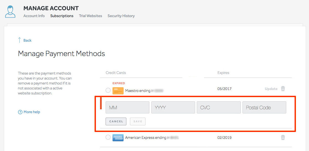Cancel the card update form

click(x=116, y=121)
